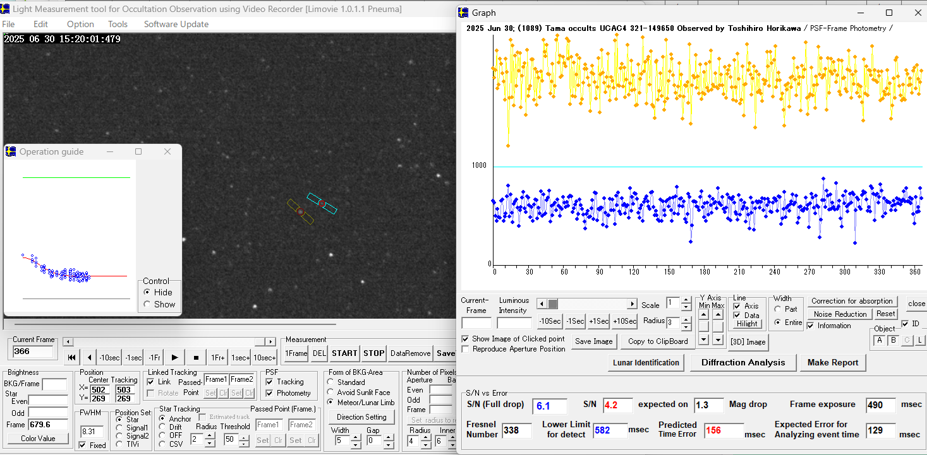The width and height of the screenshot is (927, 455).
Task: Uncheck the PSF Tracking checkbox
Action: point(270,382)
